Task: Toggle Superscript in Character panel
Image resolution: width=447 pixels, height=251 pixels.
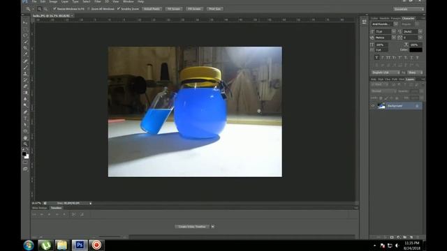Action: (x=400, y=57)
